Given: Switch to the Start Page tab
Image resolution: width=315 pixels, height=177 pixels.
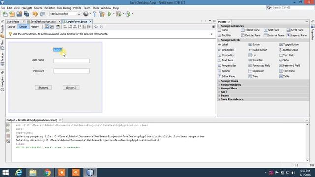Looking at the screenshot, I should tap(13, 21).
